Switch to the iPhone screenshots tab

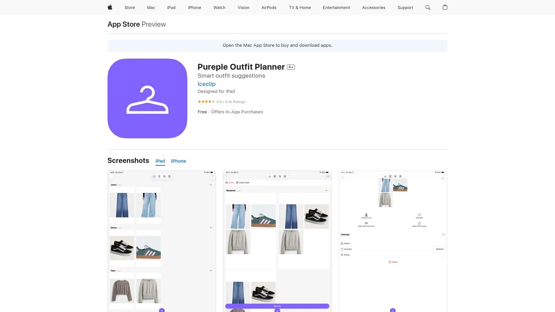(x=178, y=161)
